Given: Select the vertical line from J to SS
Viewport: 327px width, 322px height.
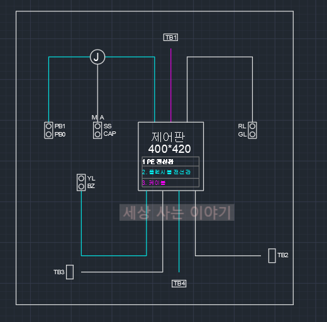Looking at the screenshot, I should 97,93.
